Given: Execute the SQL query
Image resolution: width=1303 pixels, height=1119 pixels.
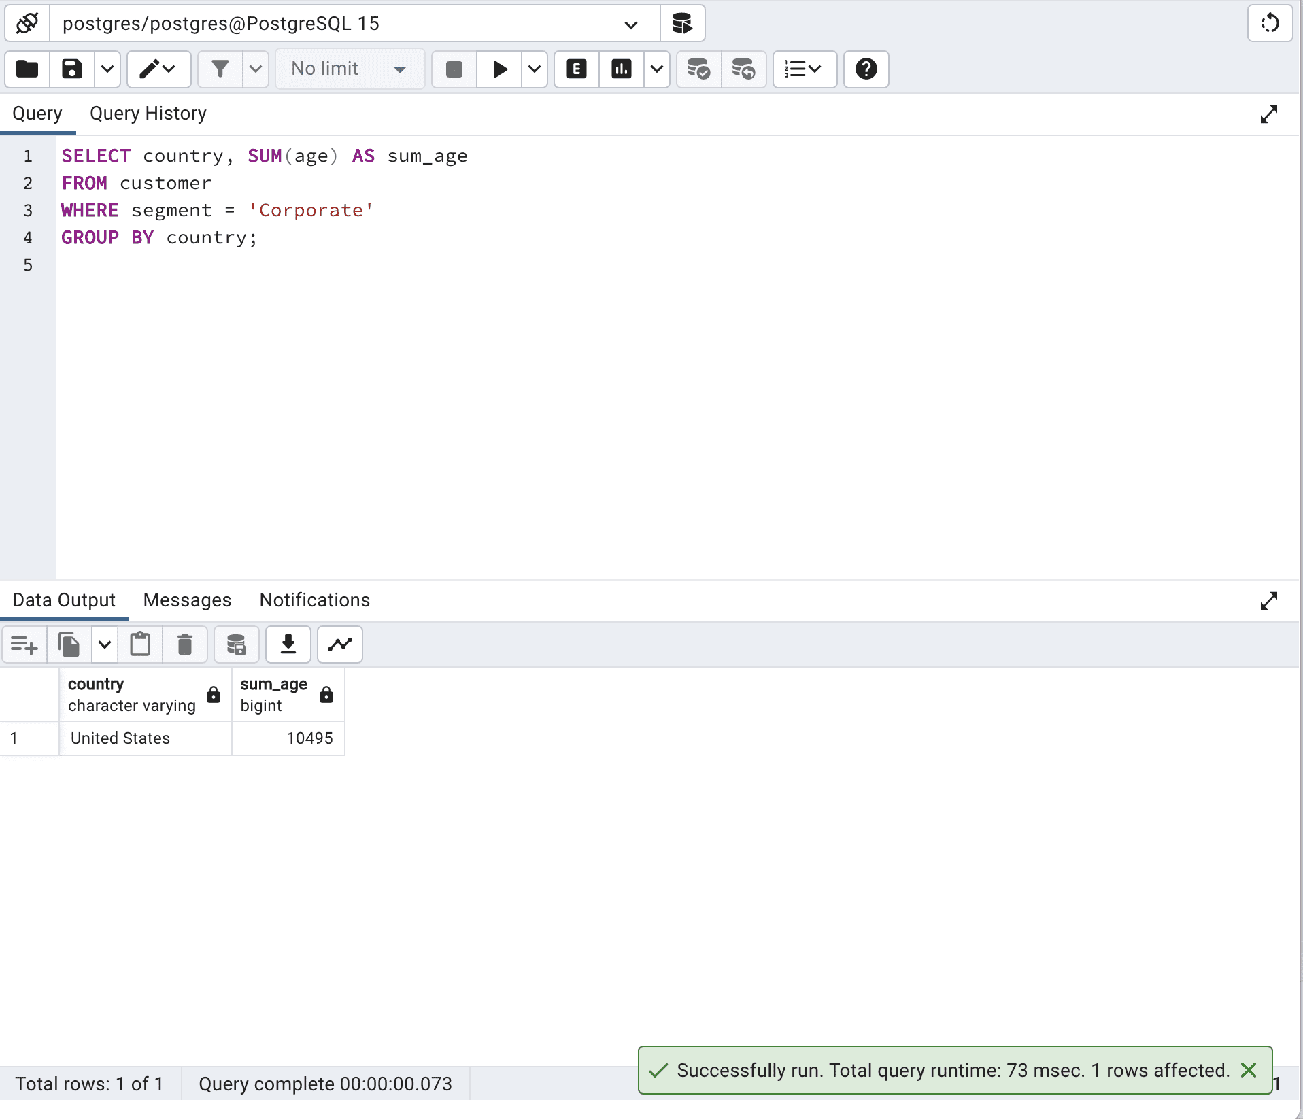Looking at the screenshot, I should tap(500, 69).
